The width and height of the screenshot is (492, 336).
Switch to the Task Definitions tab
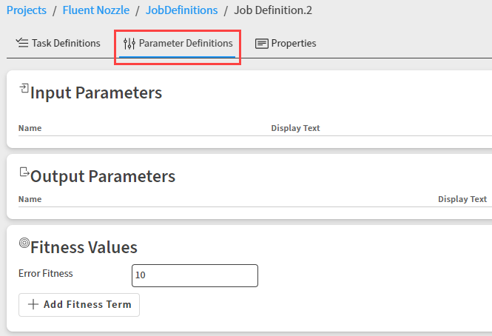click(65, 43)
